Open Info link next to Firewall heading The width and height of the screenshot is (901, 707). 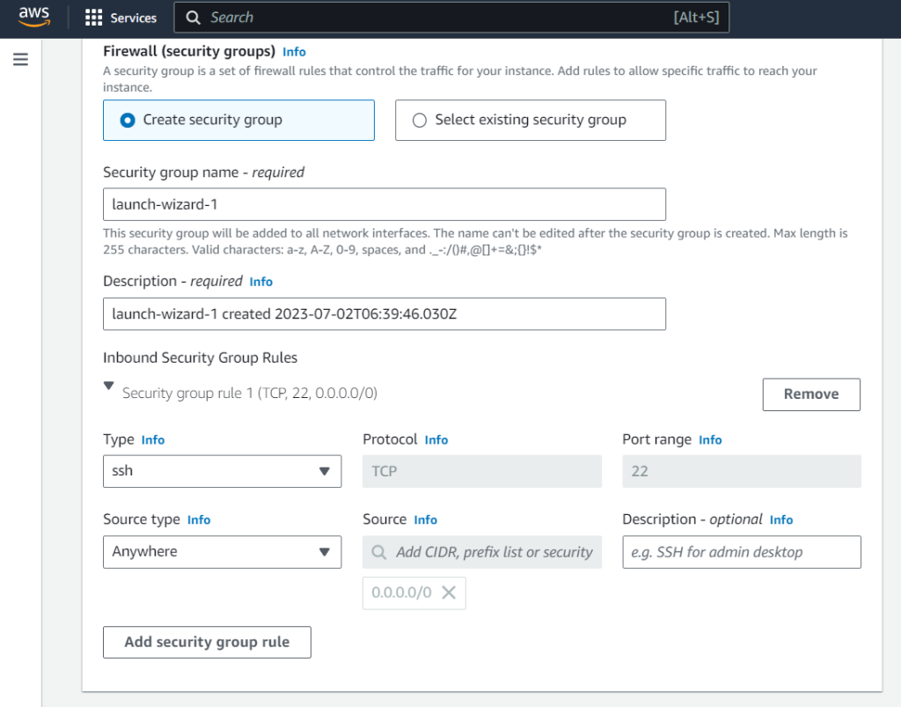click(x=294, y=52)
